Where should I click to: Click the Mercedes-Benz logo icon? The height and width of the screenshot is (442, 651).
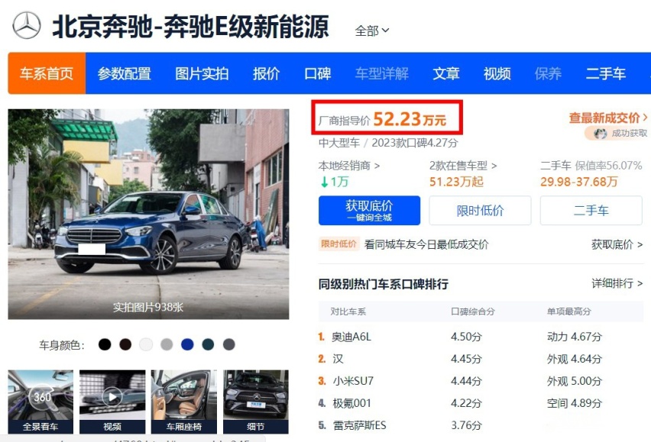click(27, 25)
